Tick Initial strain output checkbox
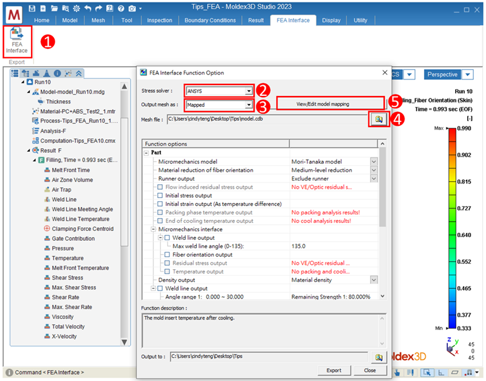Screen dimensions: 486x381 [160, 204]
